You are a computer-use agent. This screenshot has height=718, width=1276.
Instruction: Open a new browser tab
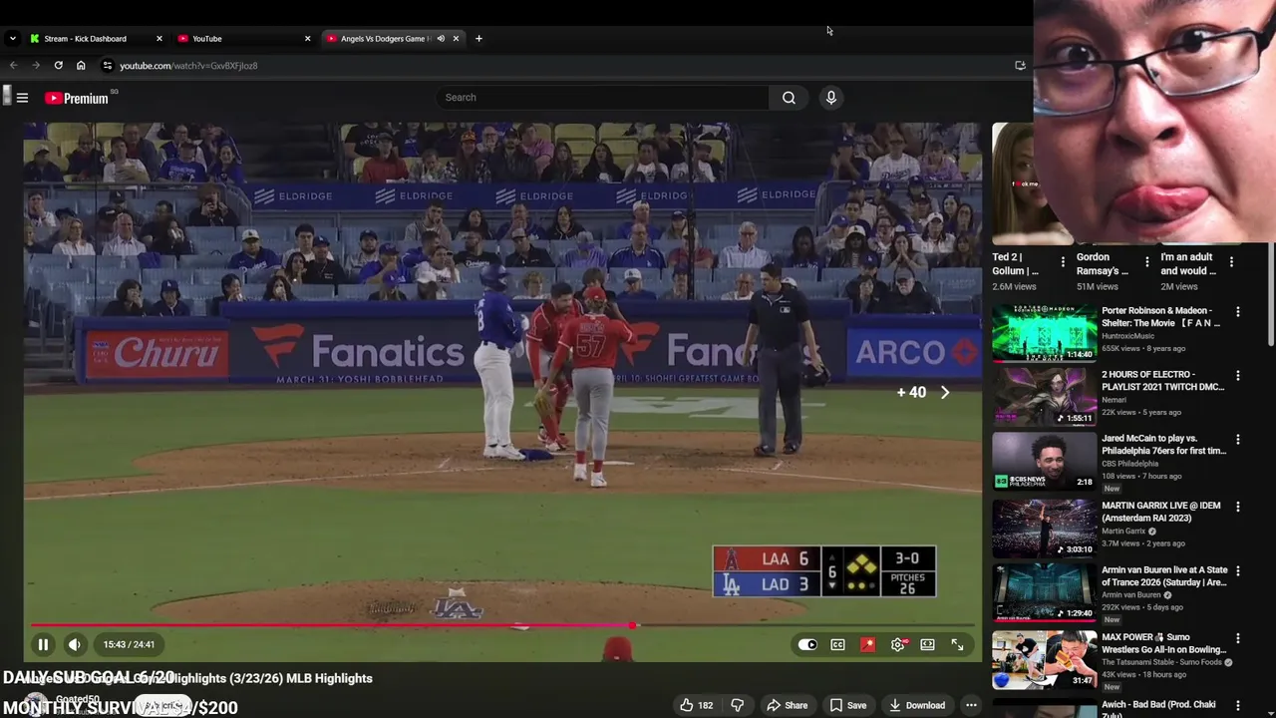tap(478, 39)
